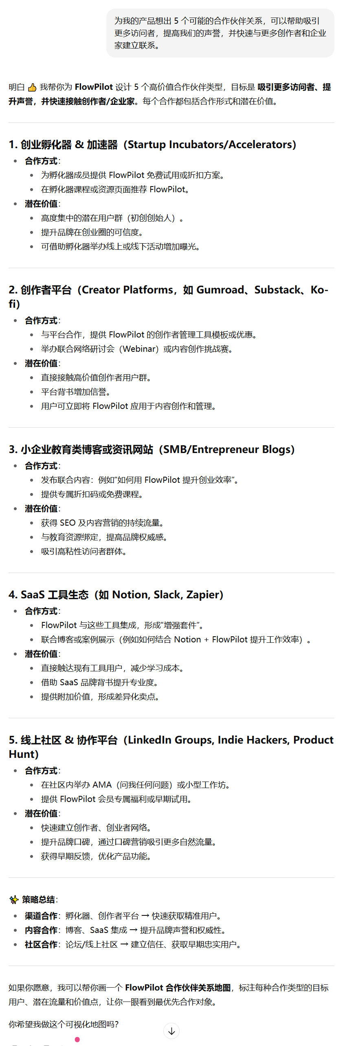Click the question 你希望我做这个可视化地图吗?
This screenshot has height=1046, width=338.
click(x=64, y=1024)
